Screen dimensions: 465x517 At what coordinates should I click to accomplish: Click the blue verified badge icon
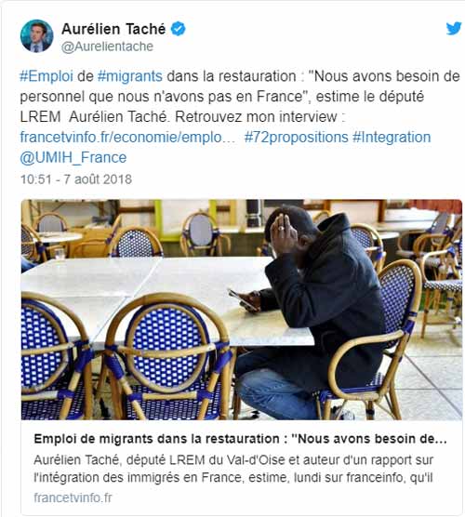coord(178,29)
